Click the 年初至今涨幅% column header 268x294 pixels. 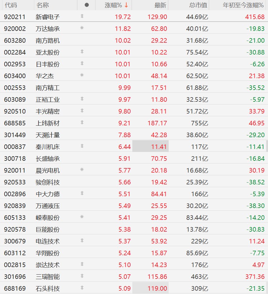click(x=243, y=5)
